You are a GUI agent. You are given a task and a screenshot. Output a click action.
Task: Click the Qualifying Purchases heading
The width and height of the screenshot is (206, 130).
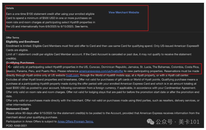point(20,63)
